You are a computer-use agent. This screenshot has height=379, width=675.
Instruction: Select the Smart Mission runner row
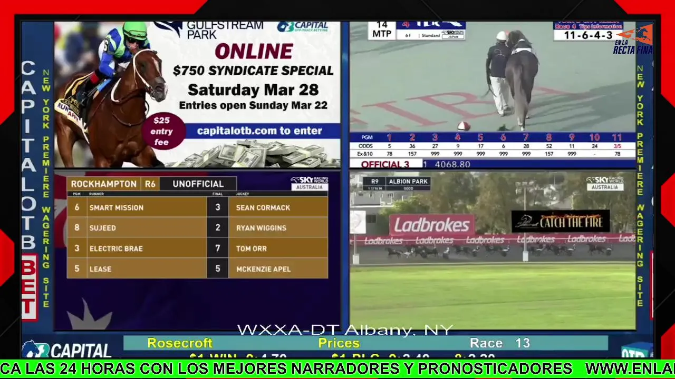[197, 207]
